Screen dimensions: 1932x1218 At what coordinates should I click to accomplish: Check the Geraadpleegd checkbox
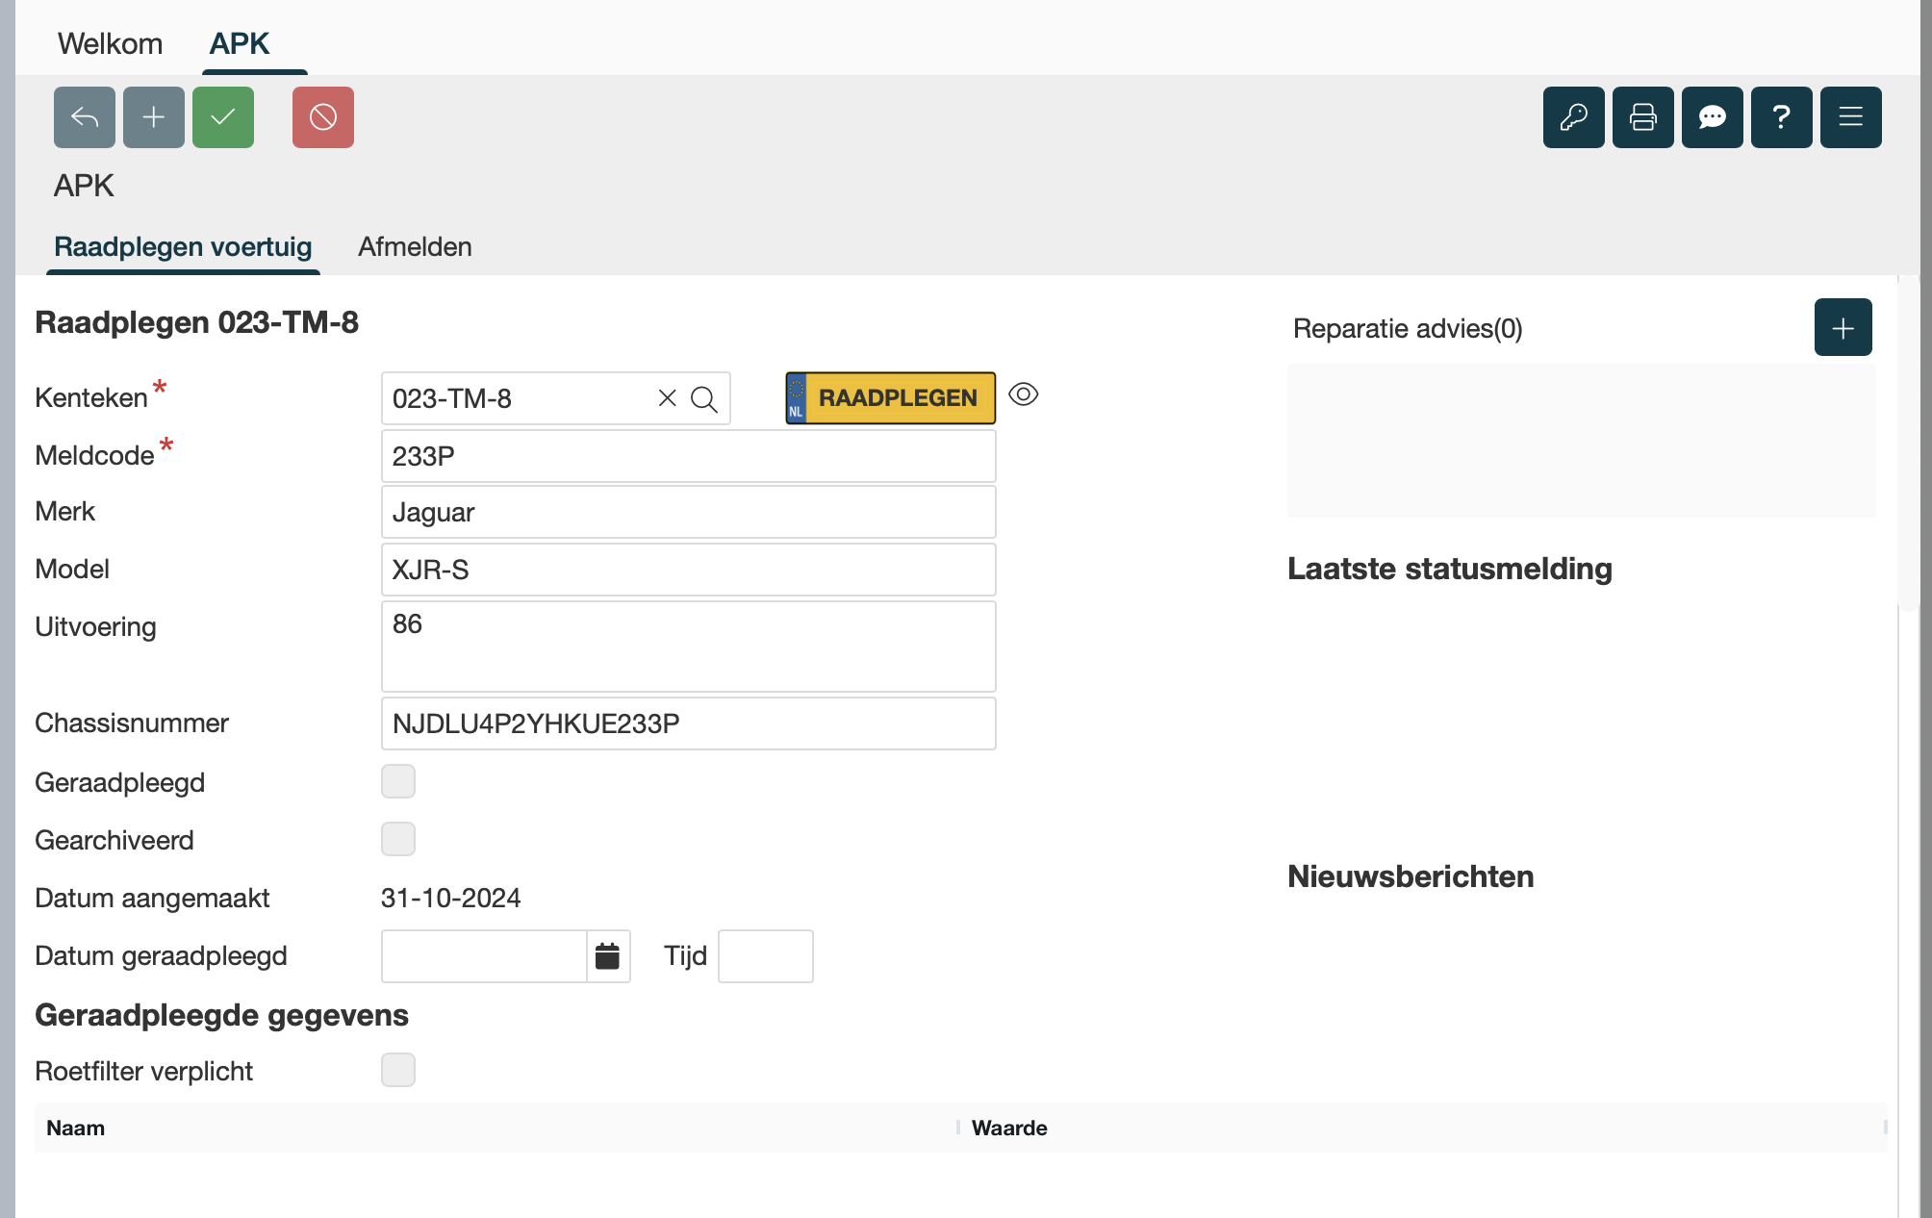398,781
